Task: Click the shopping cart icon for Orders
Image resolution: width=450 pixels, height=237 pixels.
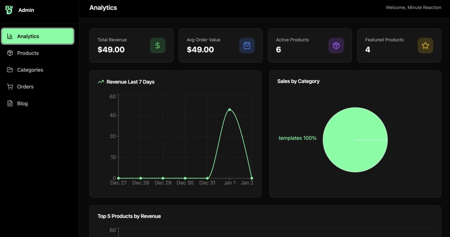Action: click(10, 87)
